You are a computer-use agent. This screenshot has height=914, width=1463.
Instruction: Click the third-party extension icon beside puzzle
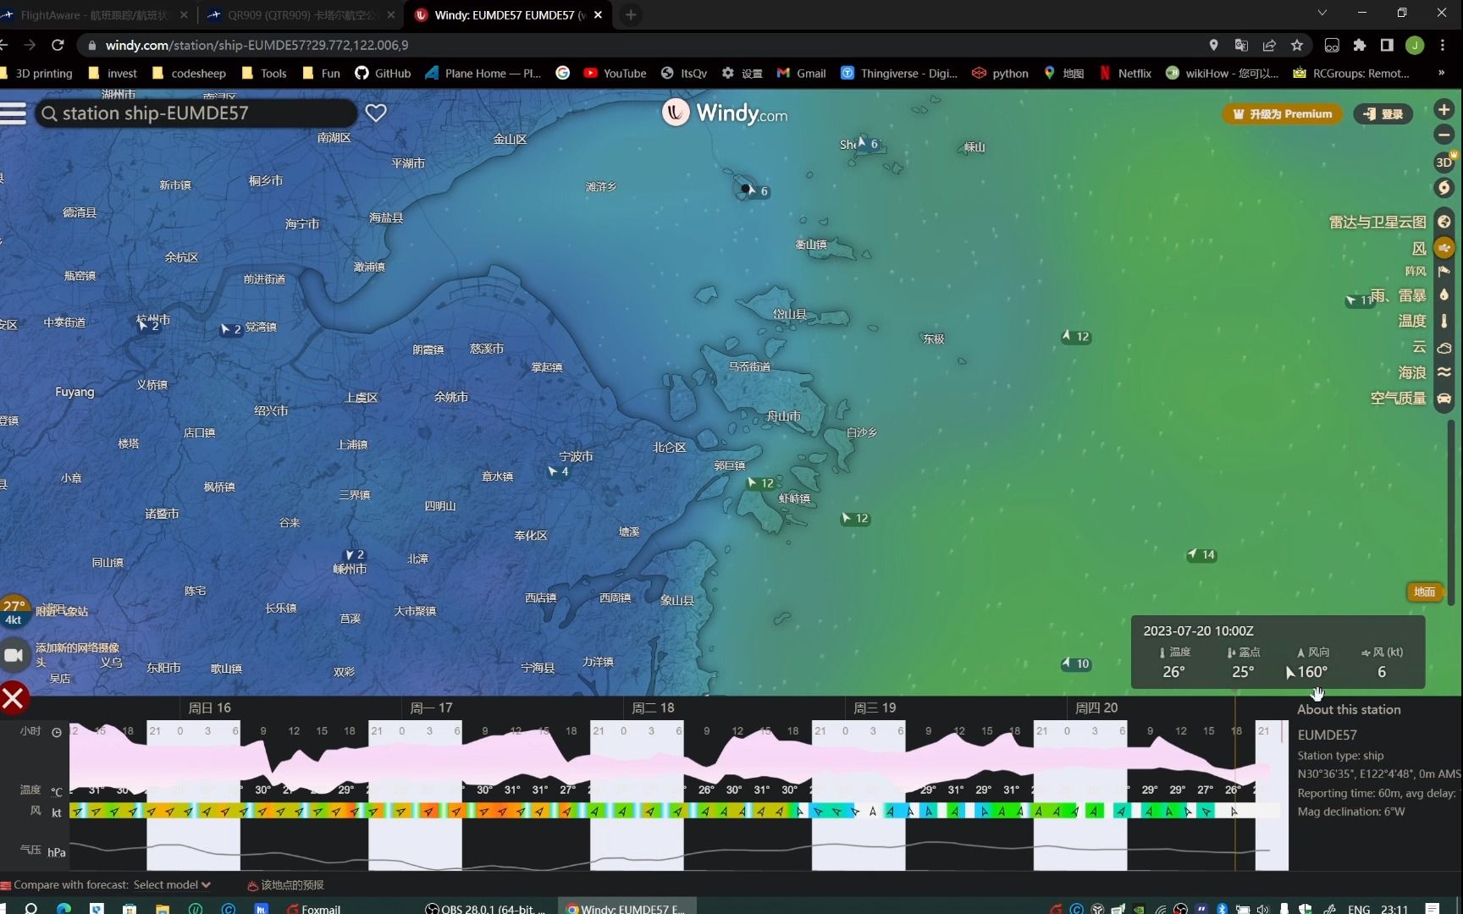(1332, 45)
